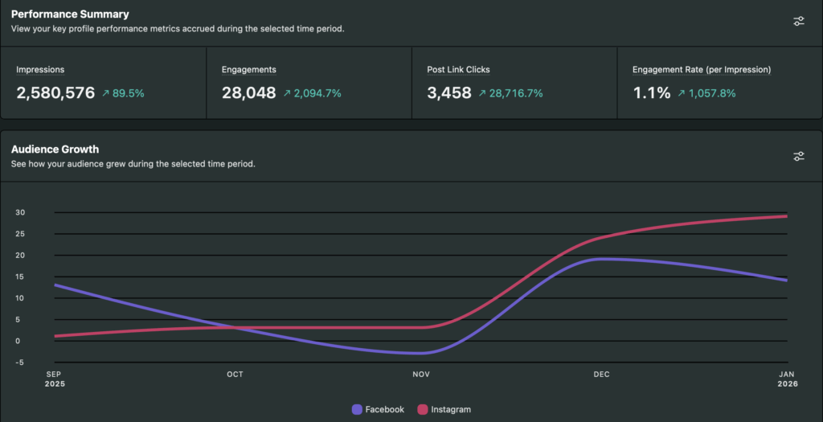This screenshot has height=422, width=823.
Task: Click the Post Link Clicks trend arrow
Action: (482, 93)
